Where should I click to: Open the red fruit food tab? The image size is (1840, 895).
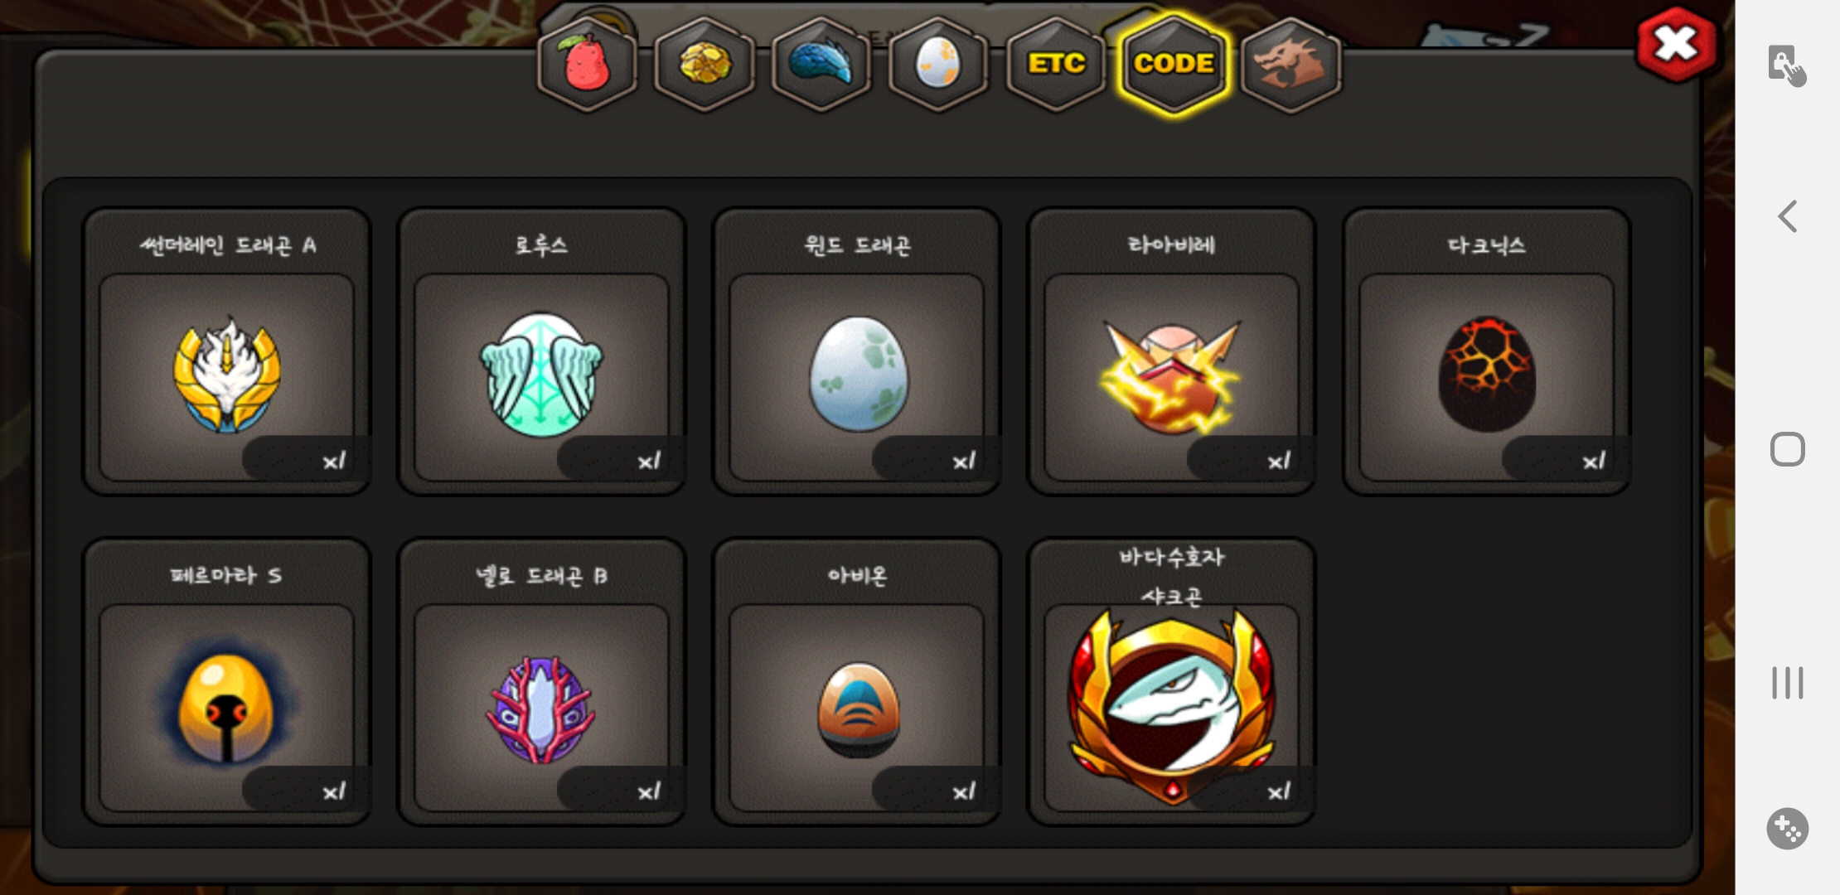pos(587,64)
